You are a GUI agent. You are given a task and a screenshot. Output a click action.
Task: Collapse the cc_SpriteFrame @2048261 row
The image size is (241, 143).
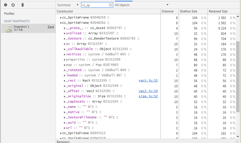61,23
